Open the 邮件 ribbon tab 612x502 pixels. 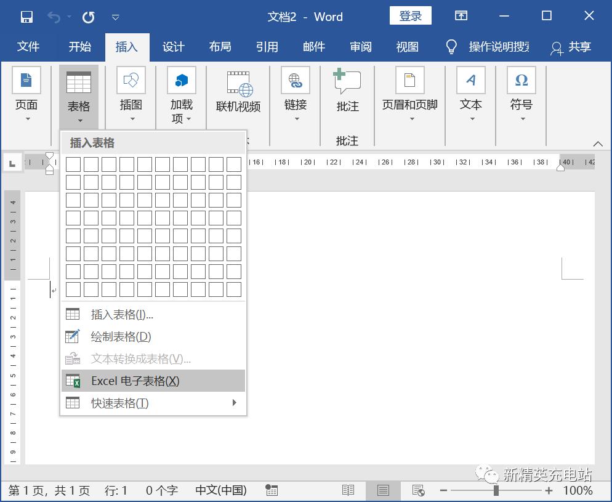314,46
